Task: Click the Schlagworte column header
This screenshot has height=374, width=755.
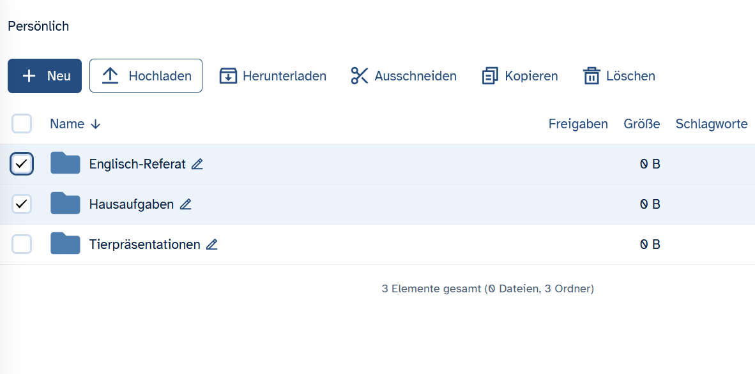Action: pyautogui.click(x=711, y=124)
